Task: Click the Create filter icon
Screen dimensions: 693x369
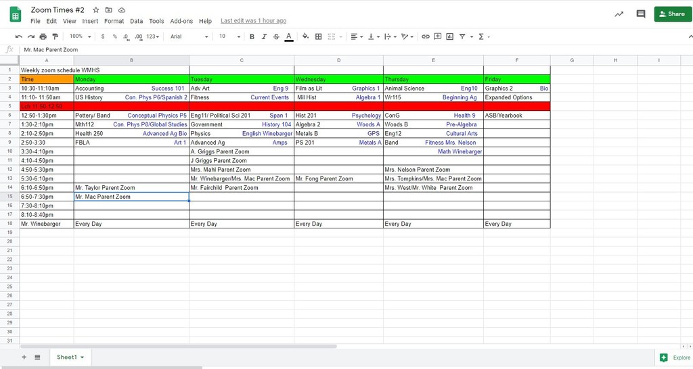Action: [x=462, y=36]
